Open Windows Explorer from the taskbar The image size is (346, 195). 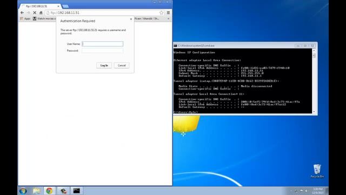click(x=36, y=191)
